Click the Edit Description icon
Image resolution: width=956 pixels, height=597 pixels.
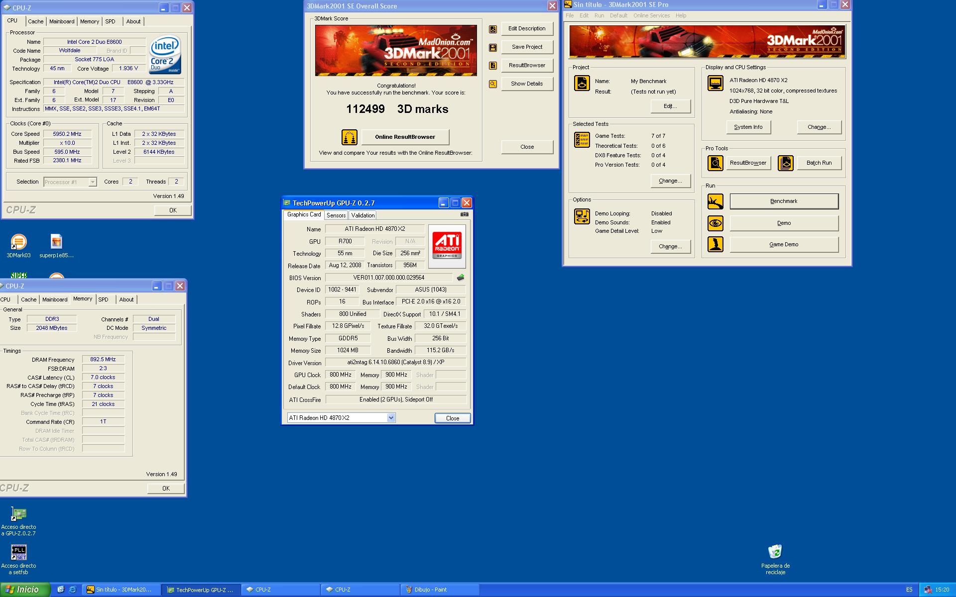click(x=492, y=29)
